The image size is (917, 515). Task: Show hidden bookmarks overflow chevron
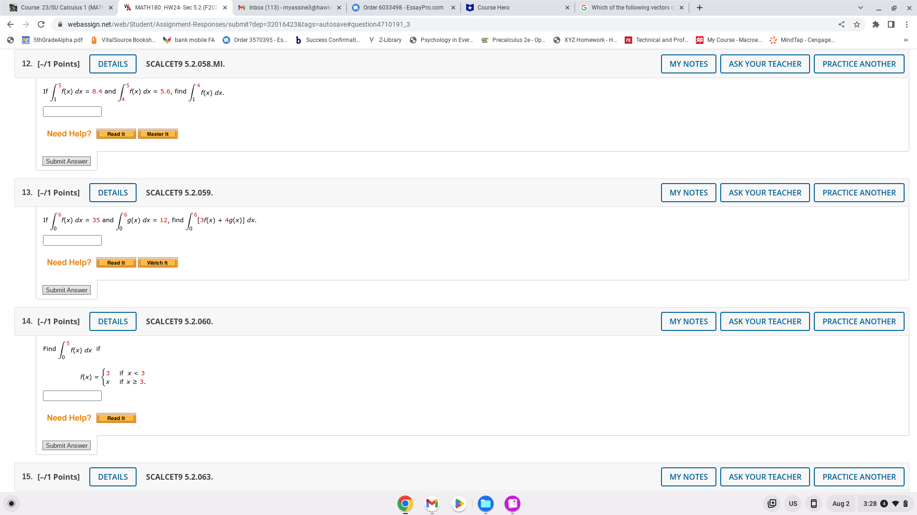pos(906,40)
